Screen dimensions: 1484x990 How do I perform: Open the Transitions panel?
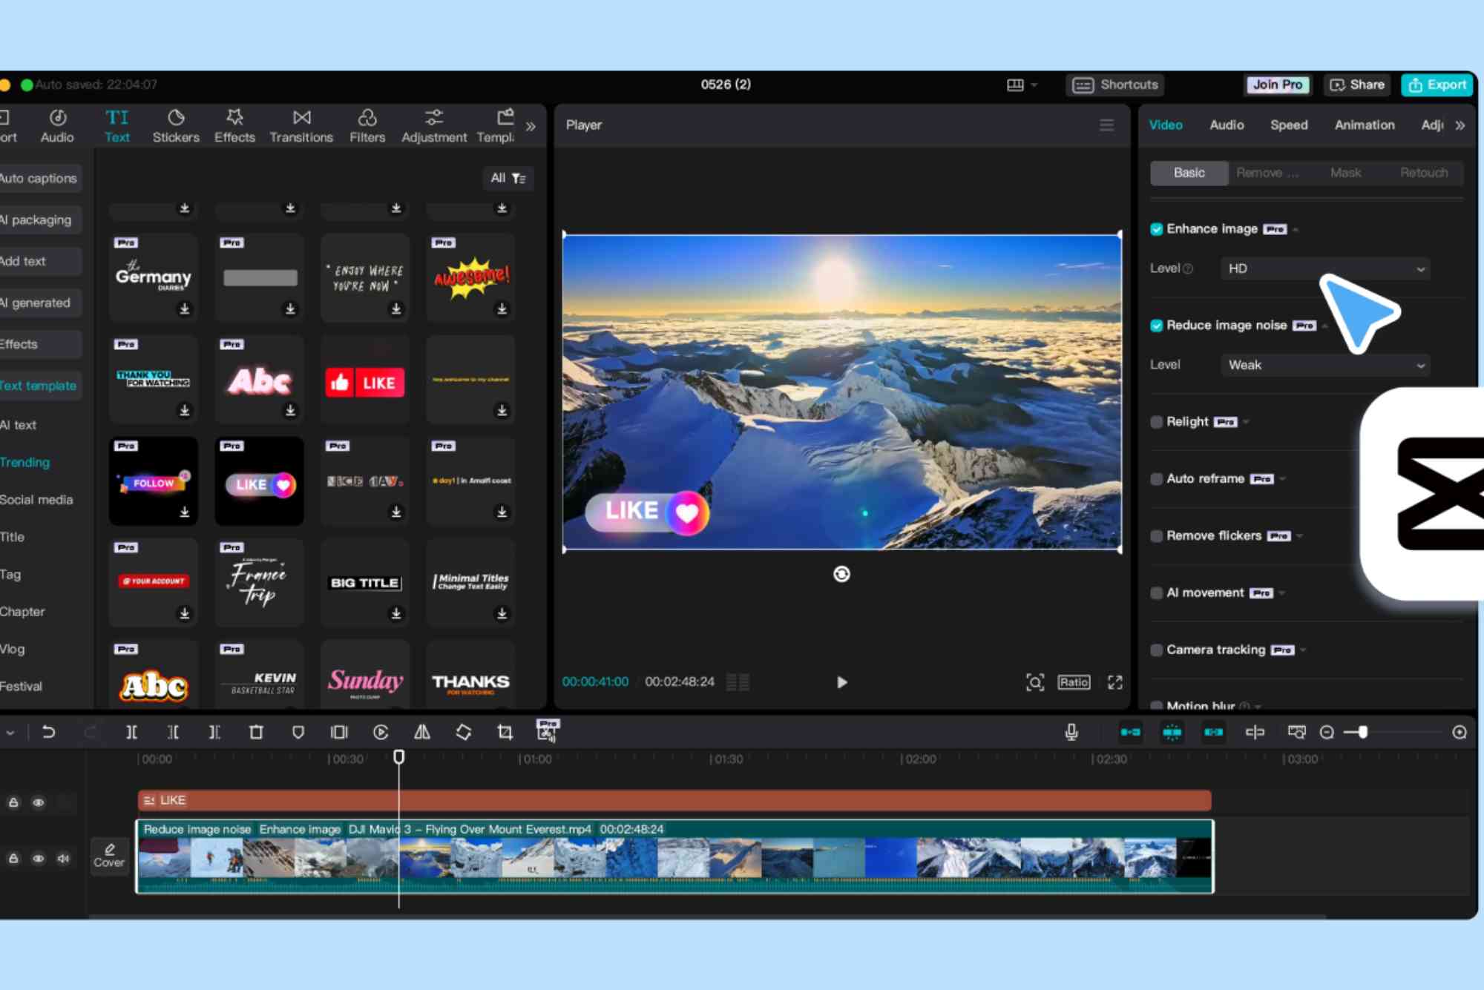point(301,125)
